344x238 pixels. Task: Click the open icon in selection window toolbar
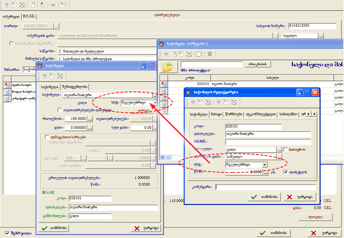(181, 54)
